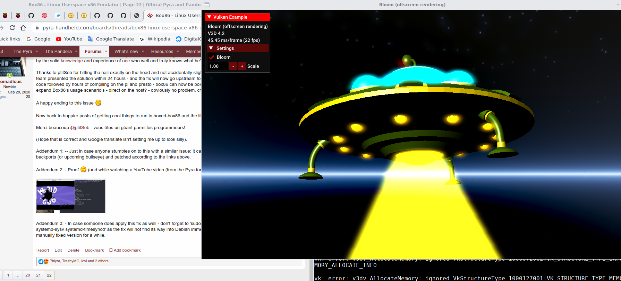Switch to the Box86 browser tab
The image size is (621, 281).
coord(174,16)
